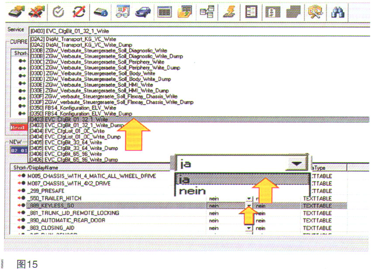Open the value dropdown arrow for _550_TRAILER_HITCH
This screenshot has width=372, height=270.
click(248, 198)
